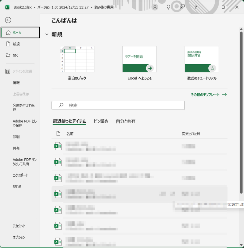
Task: Click the back arrow to leave the Home screen
Action: (x=8, y=20)
